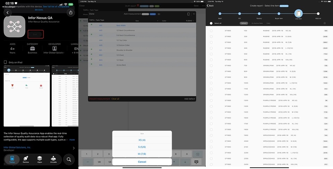View the second app preview screenshot thumbnail
The width and height of the screenshot is (333, 169).
click(65, 96)
